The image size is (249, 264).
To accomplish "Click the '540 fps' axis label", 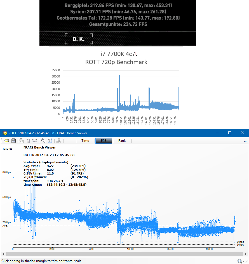I will 6,197.
